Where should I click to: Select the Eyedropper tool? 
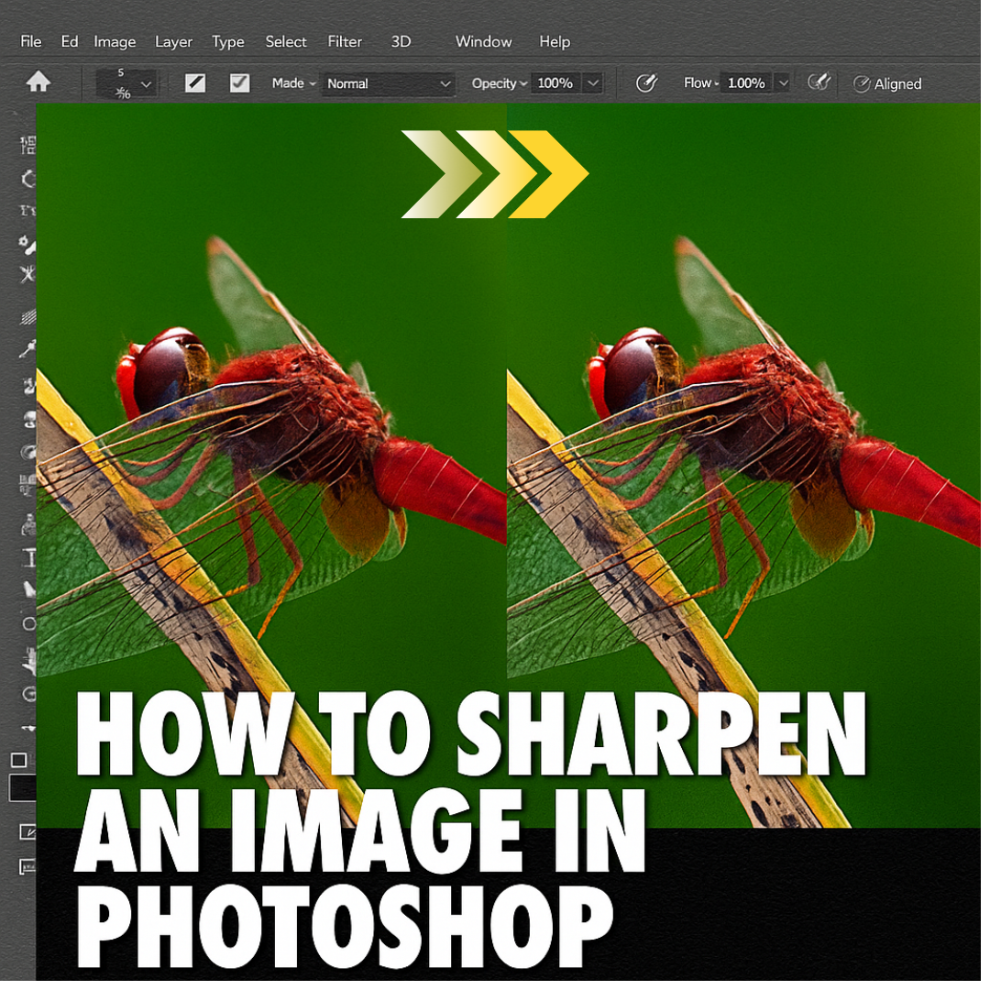pyautogui.click(x=27, y=349)
